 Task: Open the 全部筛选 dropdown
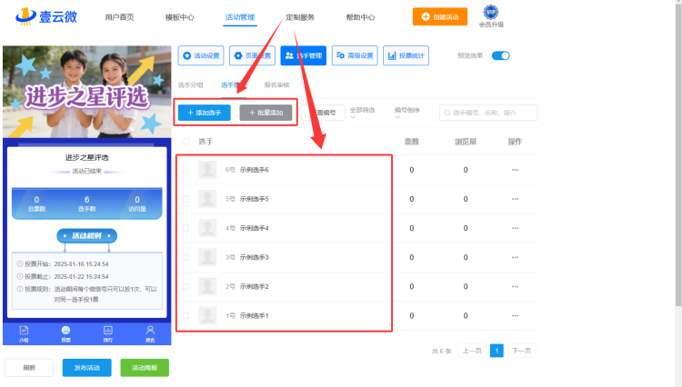click(x=362, y=113)
